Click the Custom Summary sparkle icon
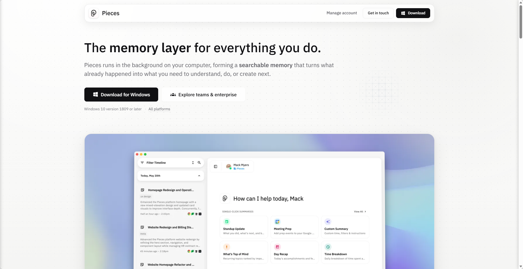 [x=328, y=222]
